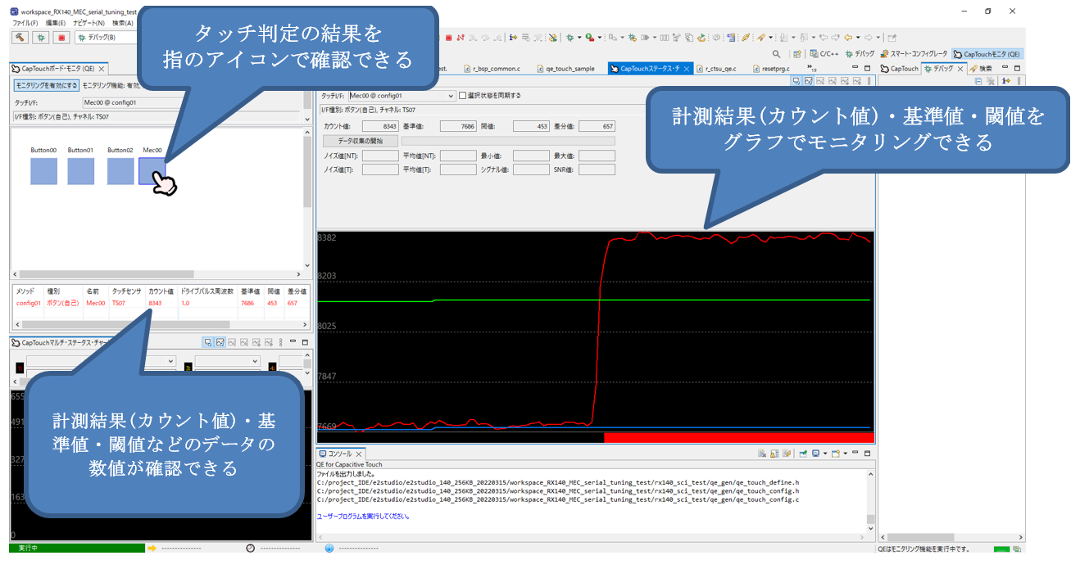
Task: Switch to the r_ctsu_qe.c editor tab
Action: tap(715, 69)
